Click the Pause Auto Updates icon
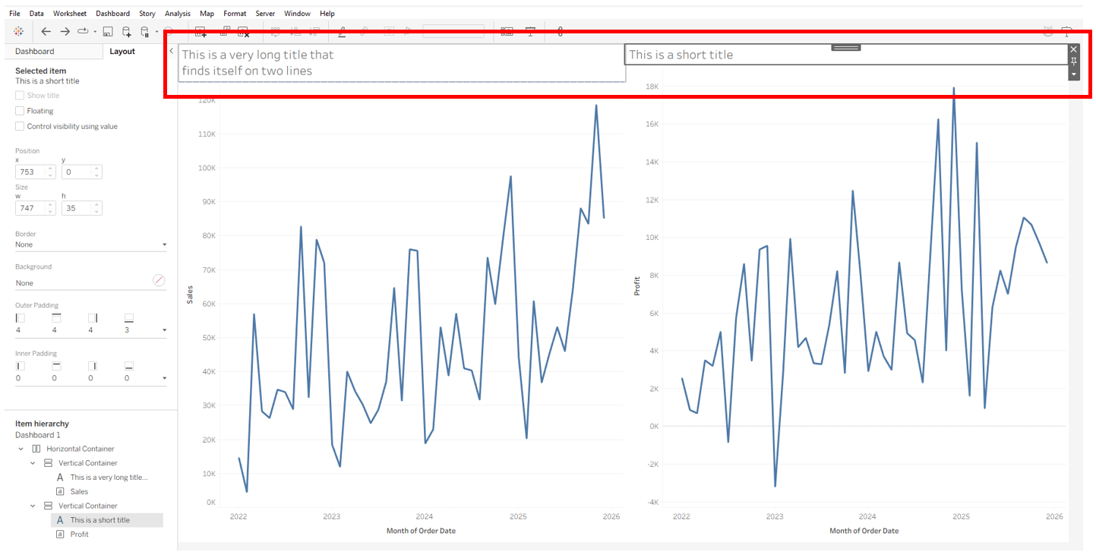 (x=145, y=31)
